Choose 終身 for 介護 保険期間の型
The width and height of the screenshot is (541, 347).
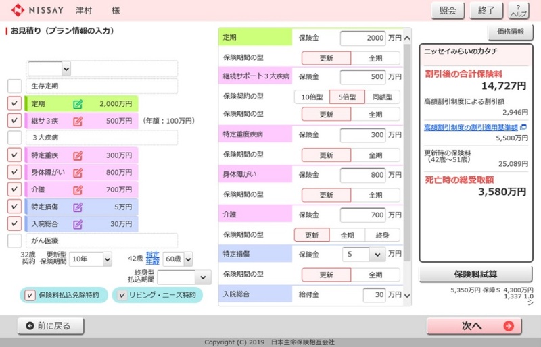tap(382, 235)
